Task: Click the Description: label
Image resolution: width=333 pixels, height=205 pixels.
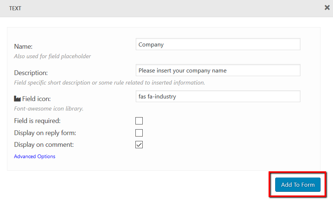Action: coord(31,73)
